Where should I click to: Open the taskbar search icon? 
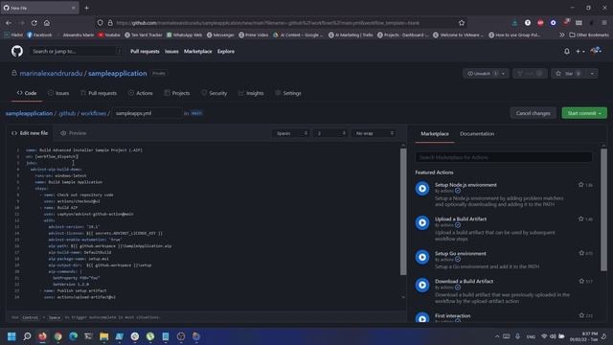pos(27,336)
